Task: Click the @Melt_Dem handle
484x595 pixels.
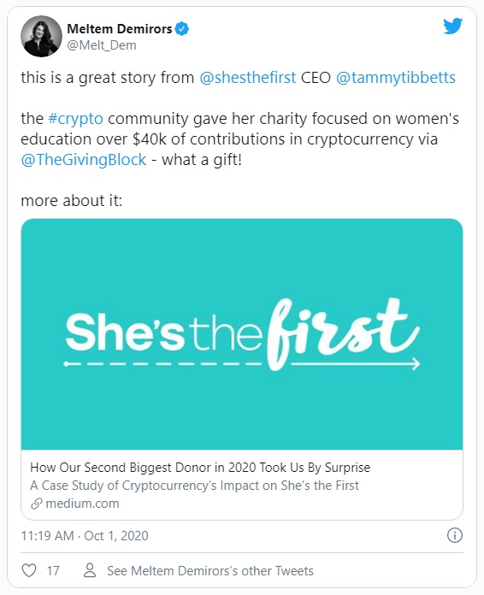Action: pos(102,45)
